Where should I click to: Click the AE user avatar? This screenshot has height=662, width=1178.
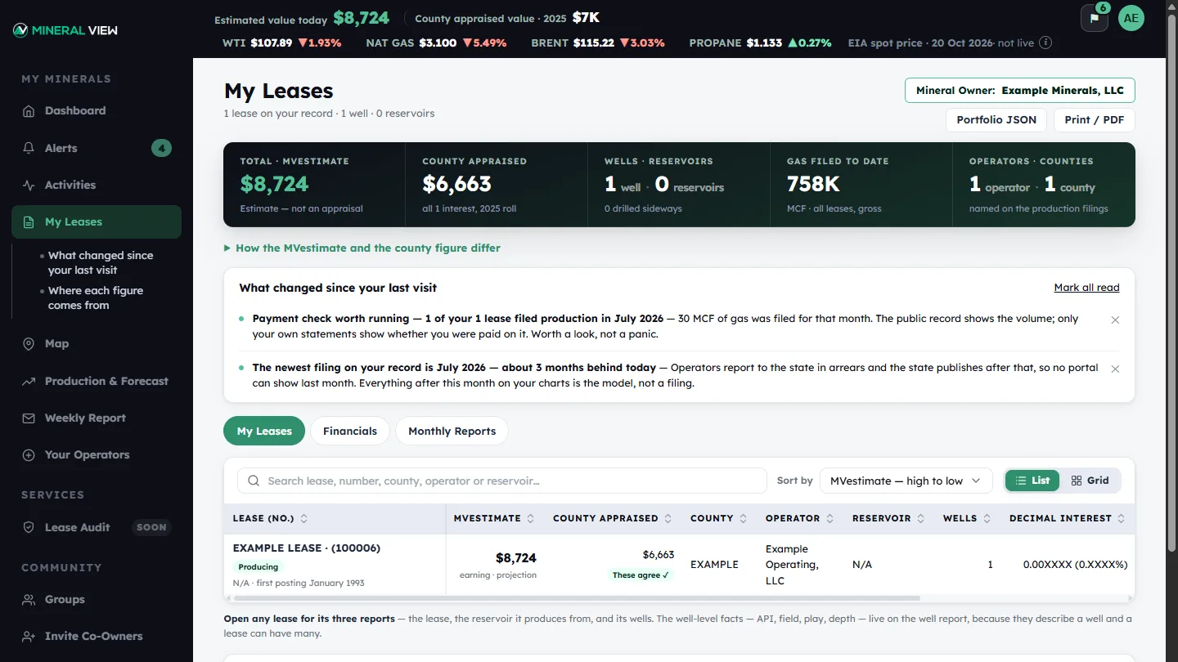[x=1131, y=18]
